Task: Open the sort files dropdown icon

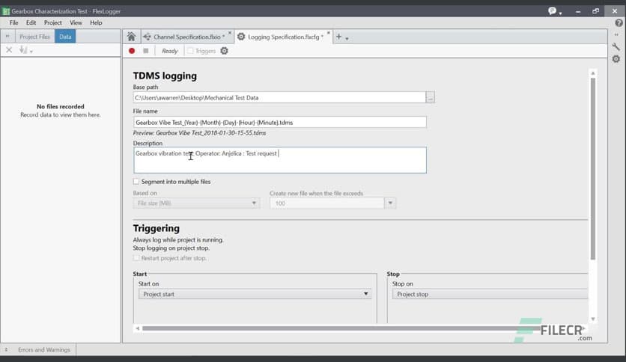Action: pyautogui.click(x=25, y=50)
